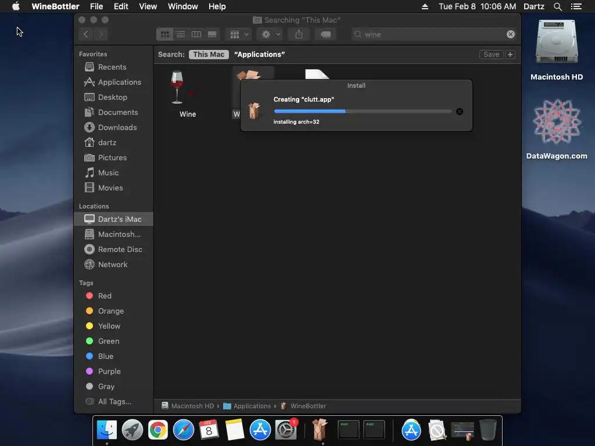Open Safari from the Dock
This screenshot has height=446, width=595.
click(183, 430)
